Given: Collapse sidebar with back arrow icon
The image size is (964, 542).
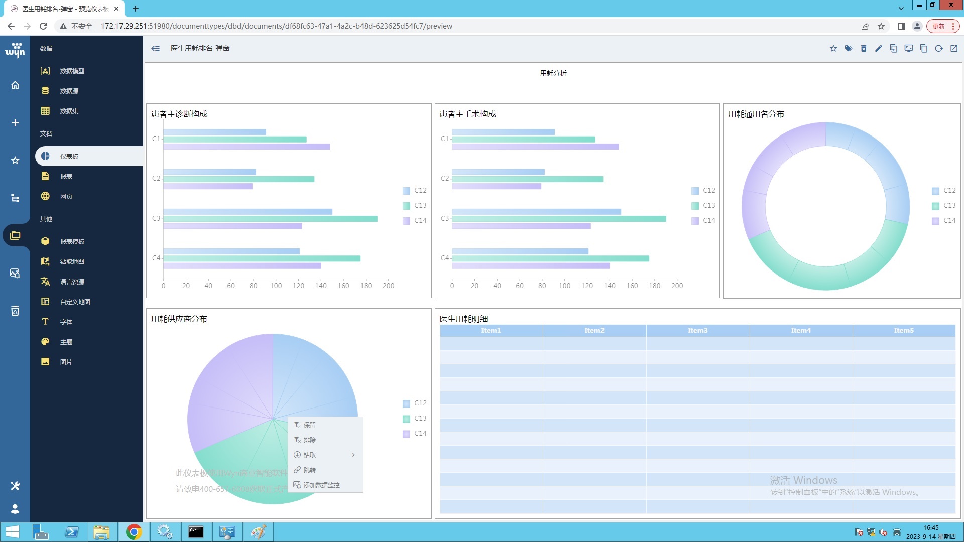Looking at the screenshot, I should click(156, 49).
